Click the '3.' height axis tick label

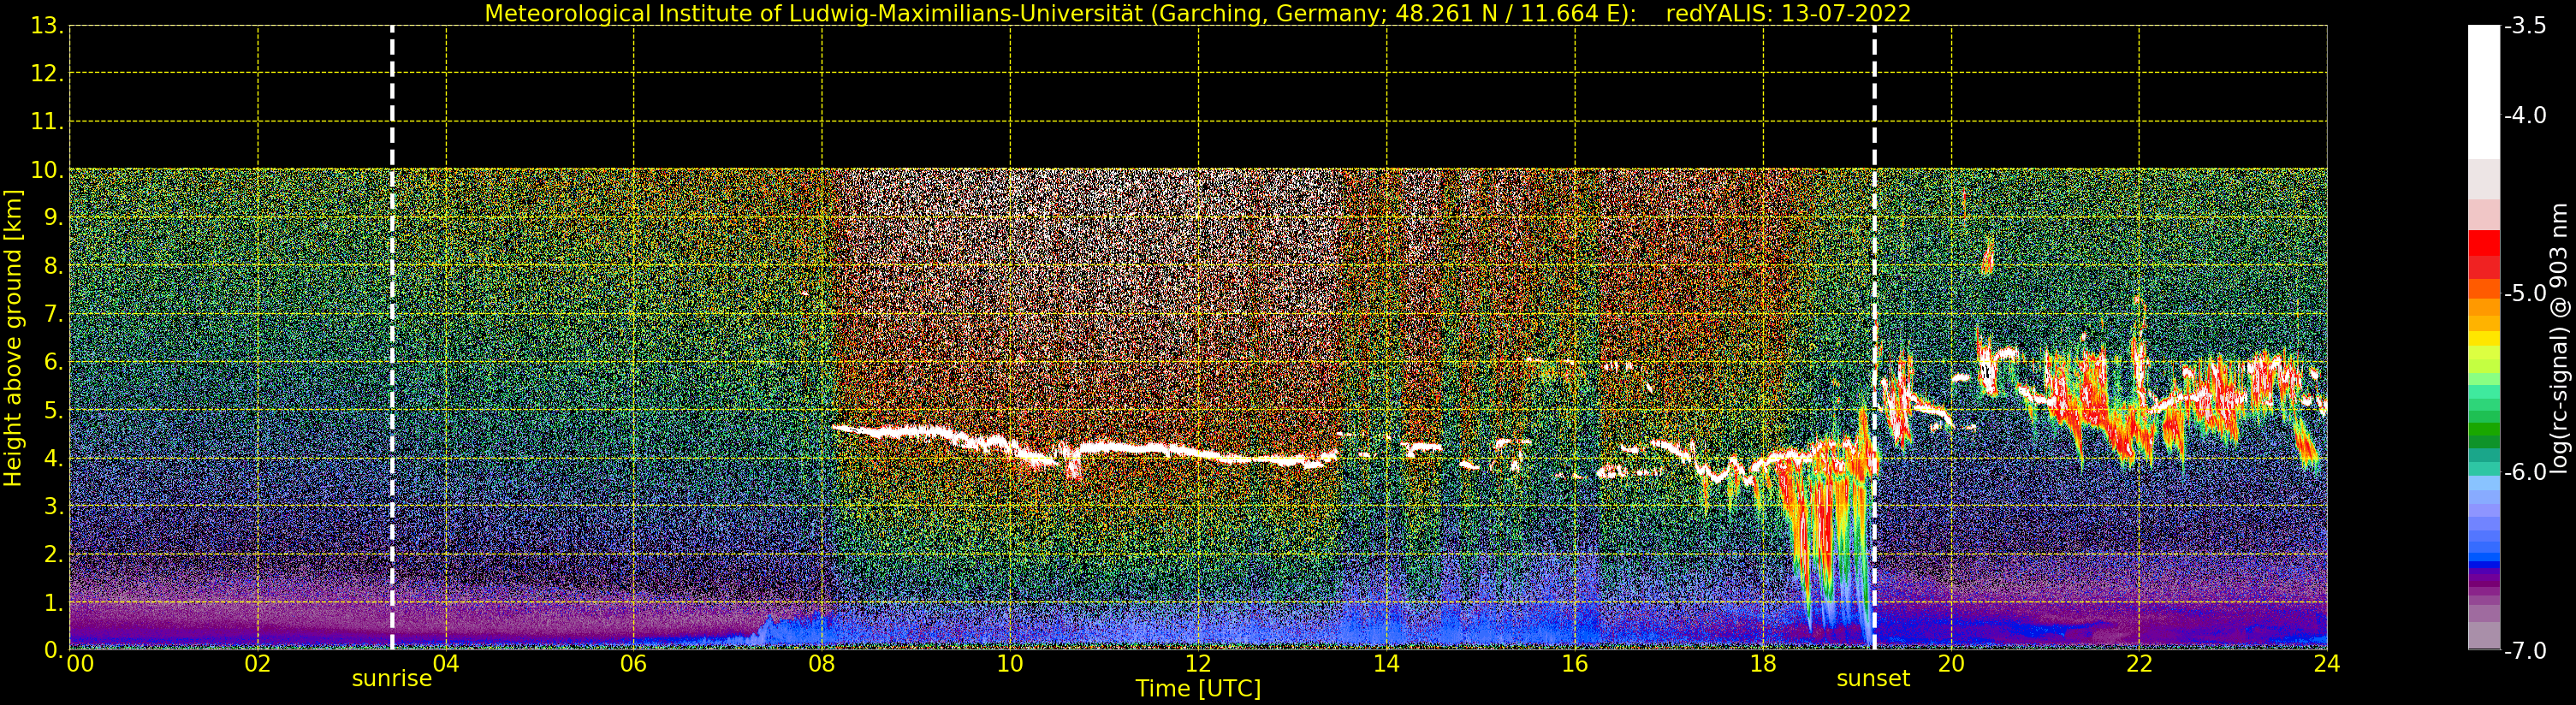click(x=54, y=506)
